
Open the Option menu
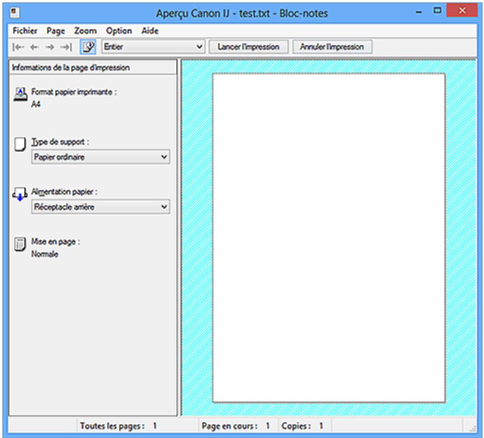119,31
